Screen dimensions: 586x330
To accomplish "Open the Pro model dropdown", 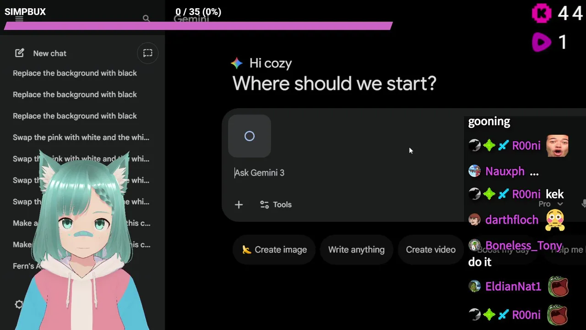I will 551,204.
